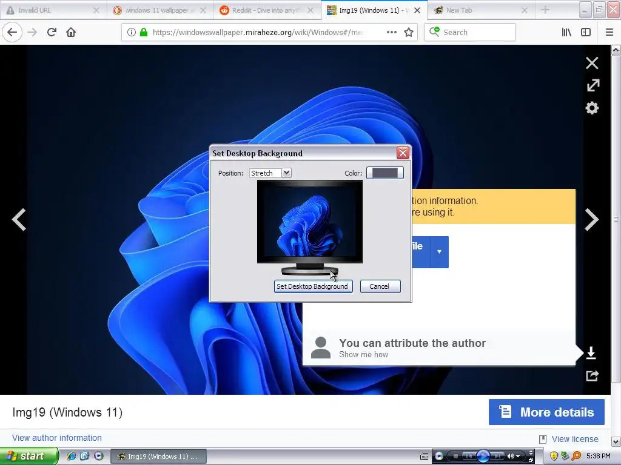The width and height of the screenshot is (621, 465).
Task: Show the next image
Action: [x=592, y=219]
